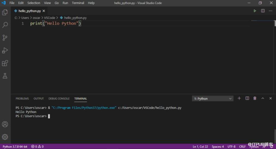Open the Run menu

(65, 3)
